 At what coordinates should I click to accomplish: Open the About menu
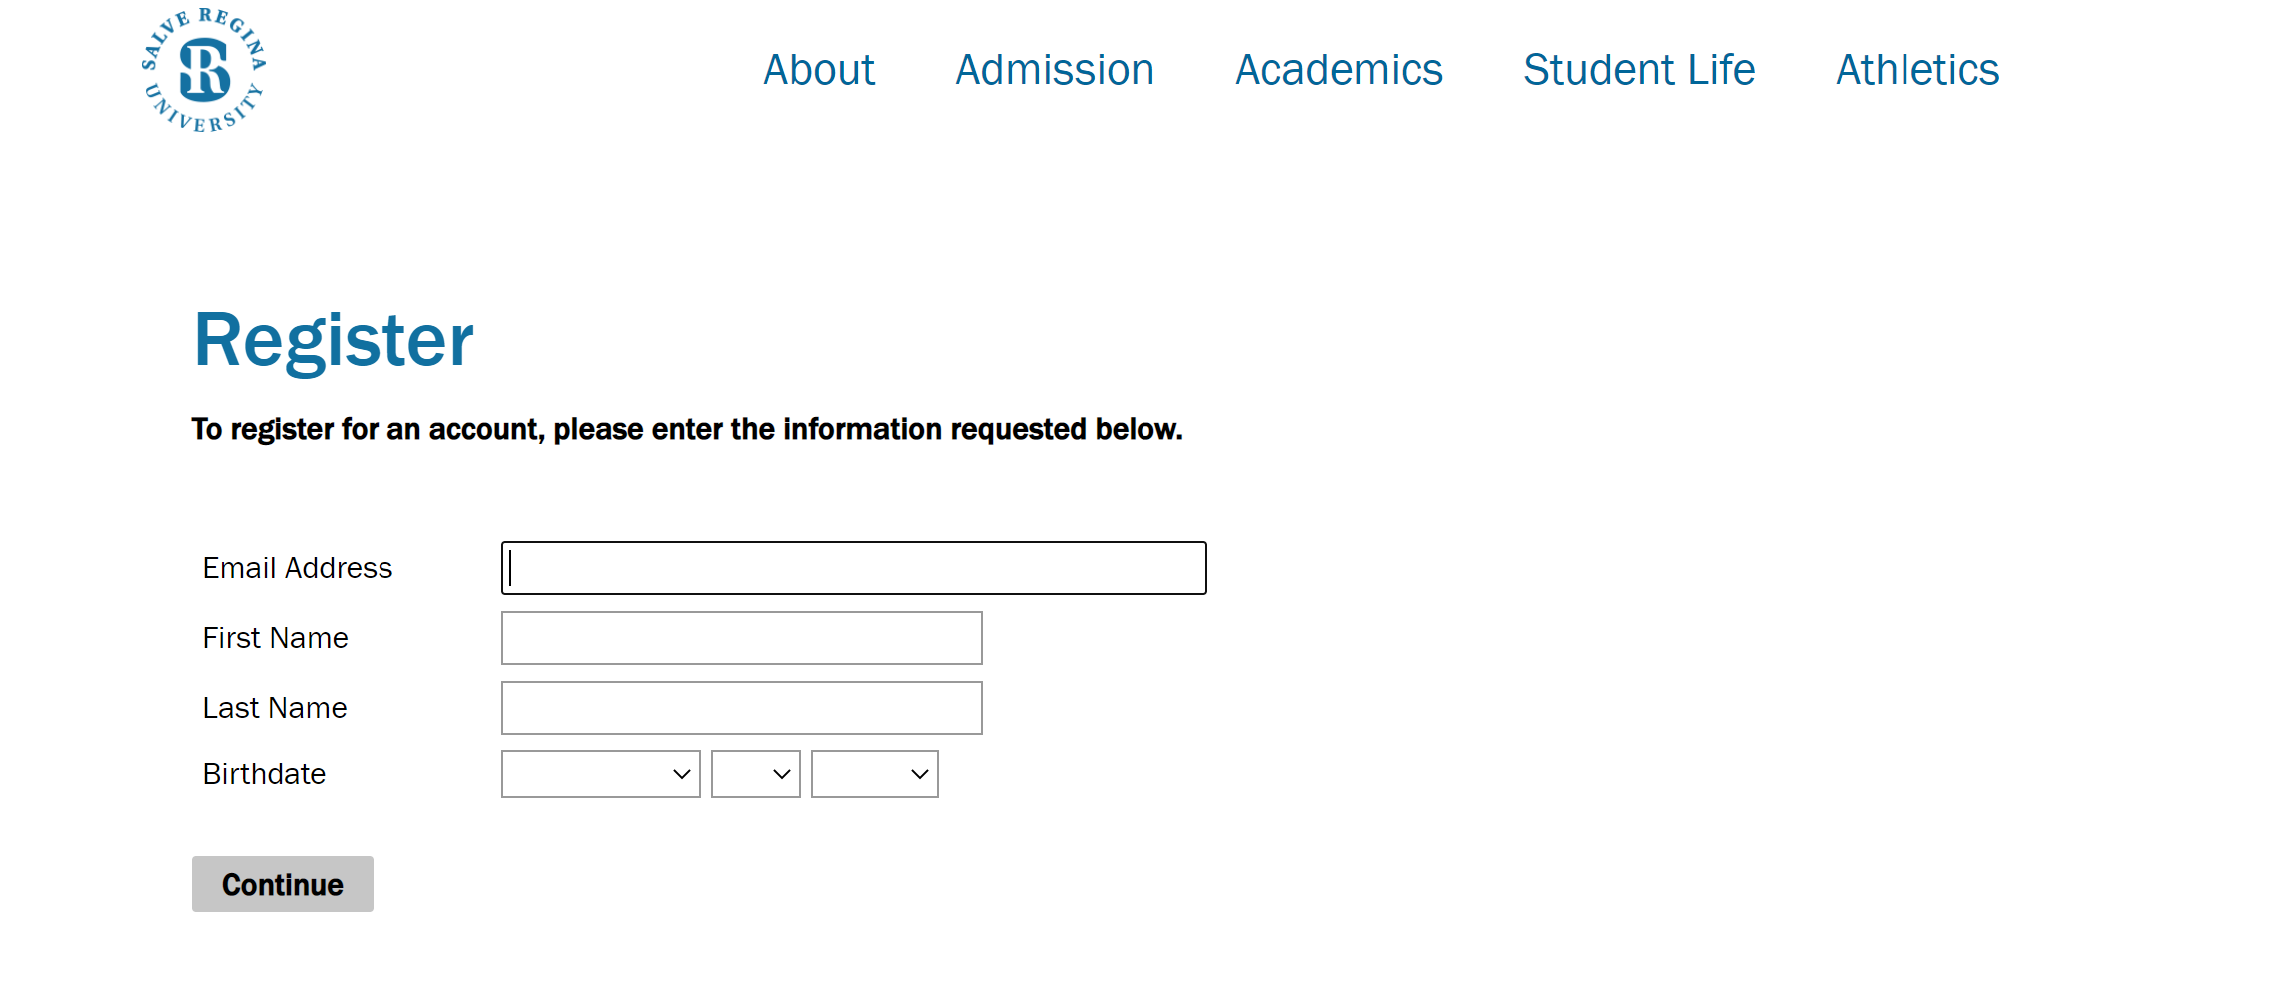coord(819,70)
